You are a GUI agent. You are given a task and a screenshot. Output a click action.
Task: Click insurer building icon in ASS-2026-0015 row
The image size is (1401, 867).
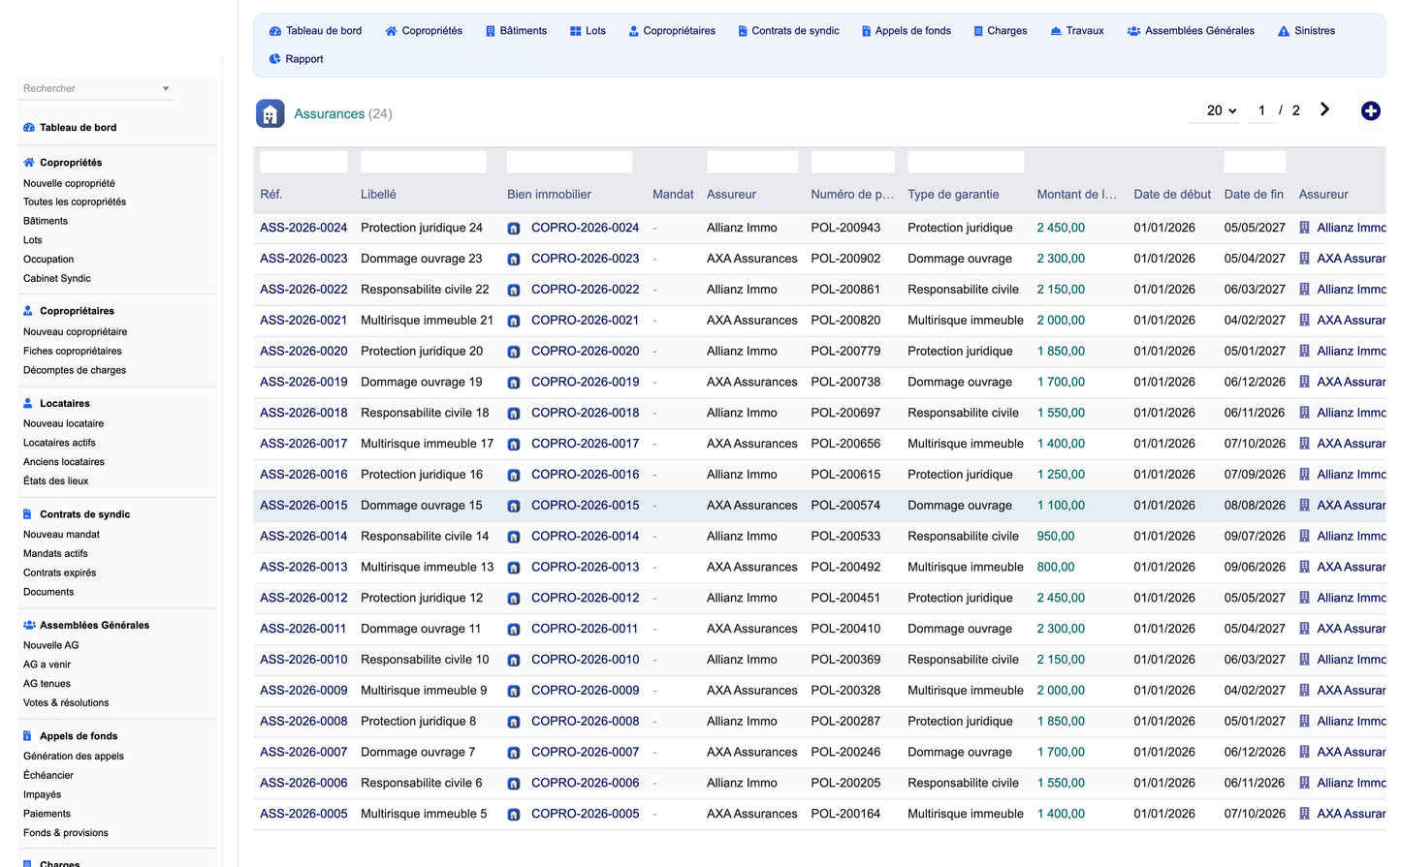coord(1305,506)
